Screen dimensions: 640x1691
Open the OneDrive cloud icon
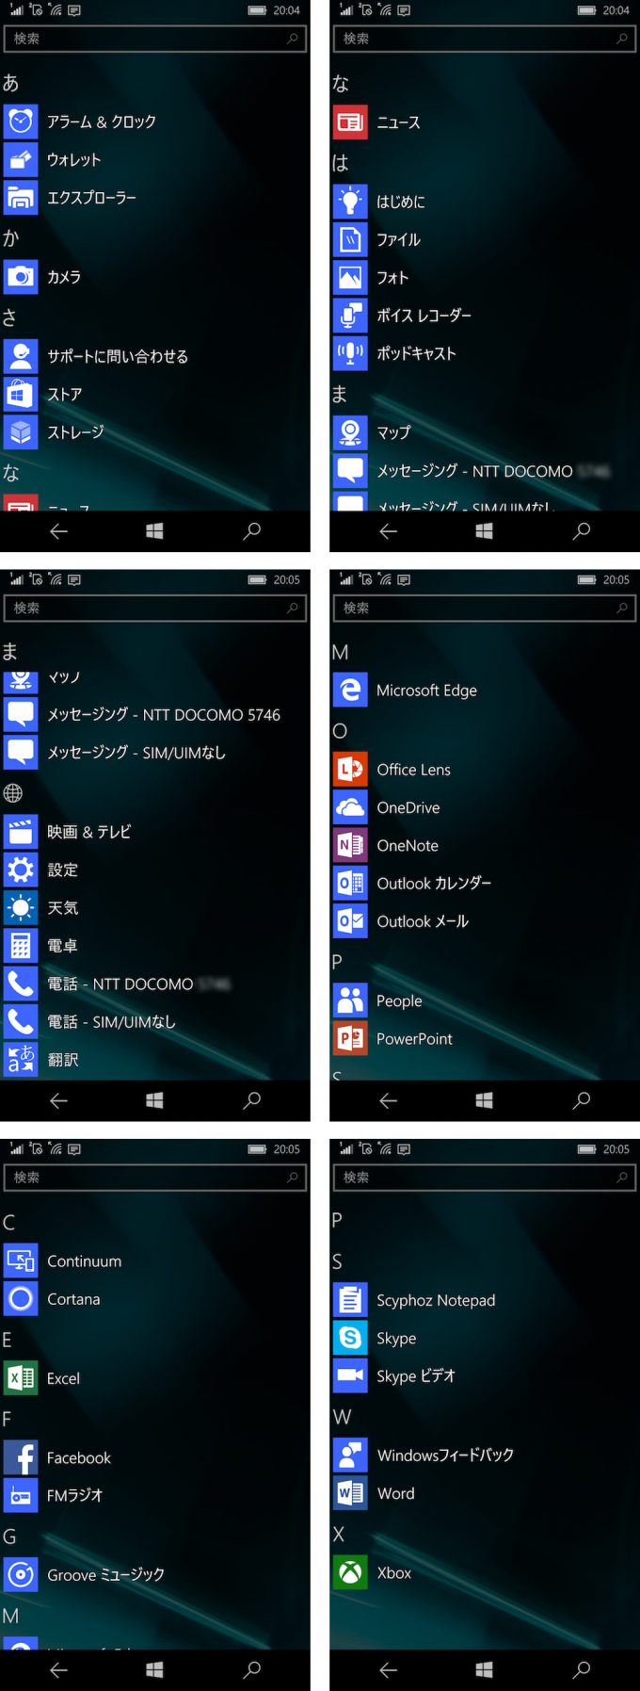point(350,807)
